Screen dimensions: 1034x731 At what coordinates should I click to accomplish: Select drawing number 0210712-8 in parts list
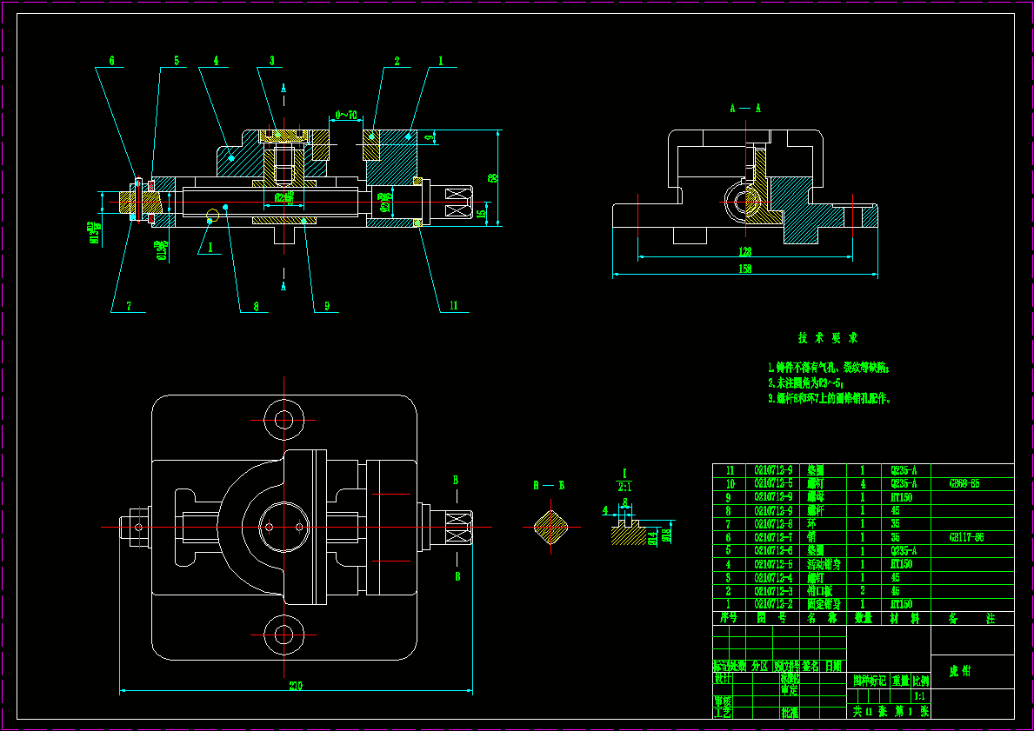coord(773,524)
